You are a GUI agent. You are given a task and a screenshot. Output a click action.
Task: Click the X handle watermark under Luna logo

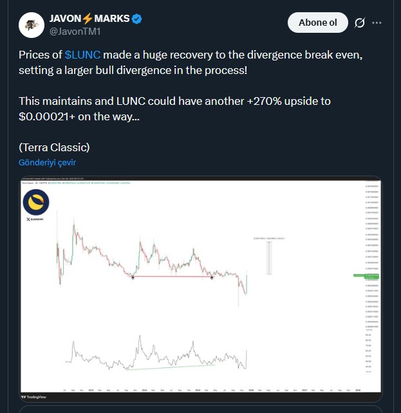(x=36, y=219)
